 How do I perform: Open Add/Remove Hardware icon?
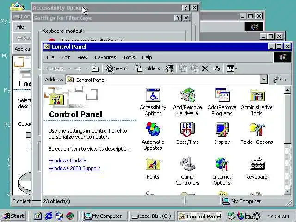click(x=187, y=102)
